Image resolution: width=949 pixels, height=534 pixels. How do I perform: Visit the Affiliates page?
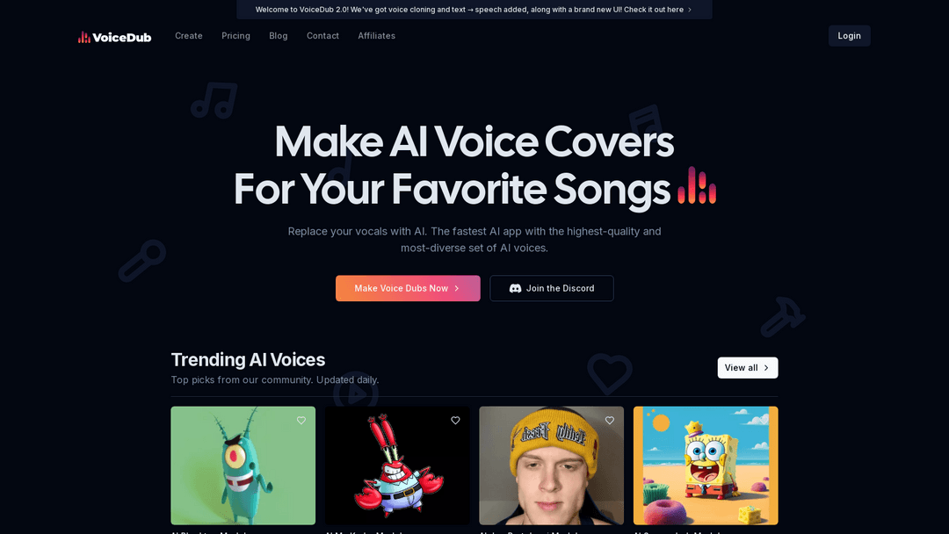[x=376, y=36]
